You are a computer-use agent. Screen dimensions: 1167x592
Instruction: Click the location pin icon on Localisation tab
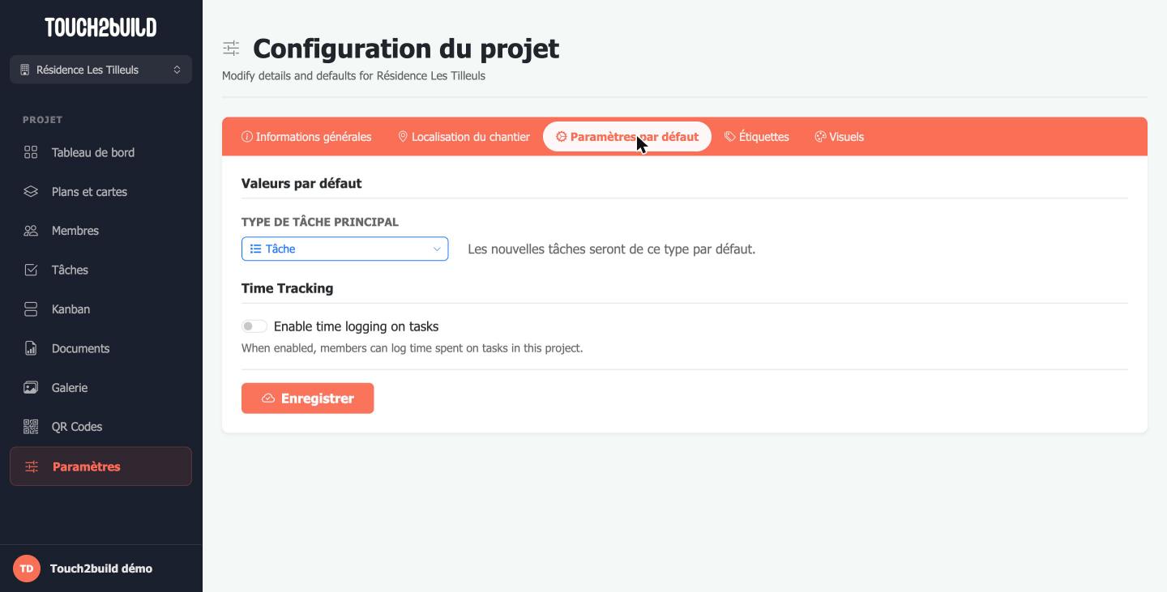point(403,137)
